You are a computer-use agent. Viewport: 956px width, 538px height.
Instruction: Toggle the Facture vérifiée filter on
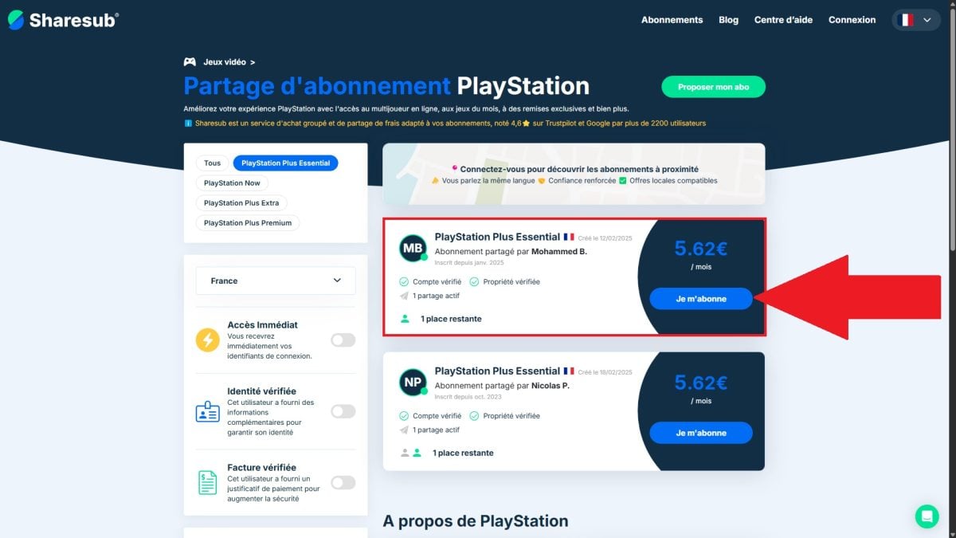(x=343, y=482)
